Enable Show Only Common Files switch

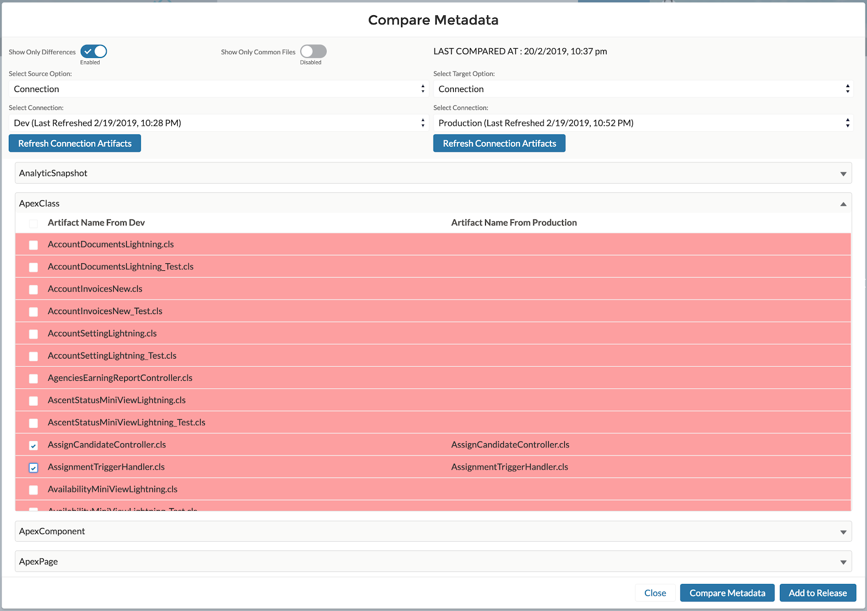[313, 51]
